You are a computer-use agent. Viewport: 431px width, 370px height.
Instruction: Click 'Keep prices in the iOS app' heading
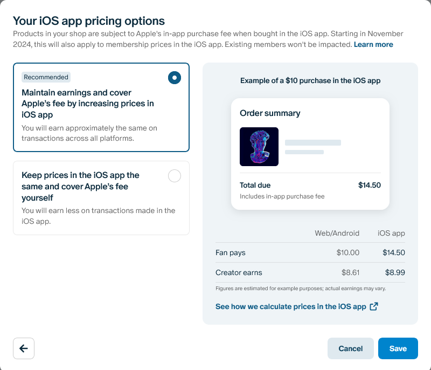(80, 186)
